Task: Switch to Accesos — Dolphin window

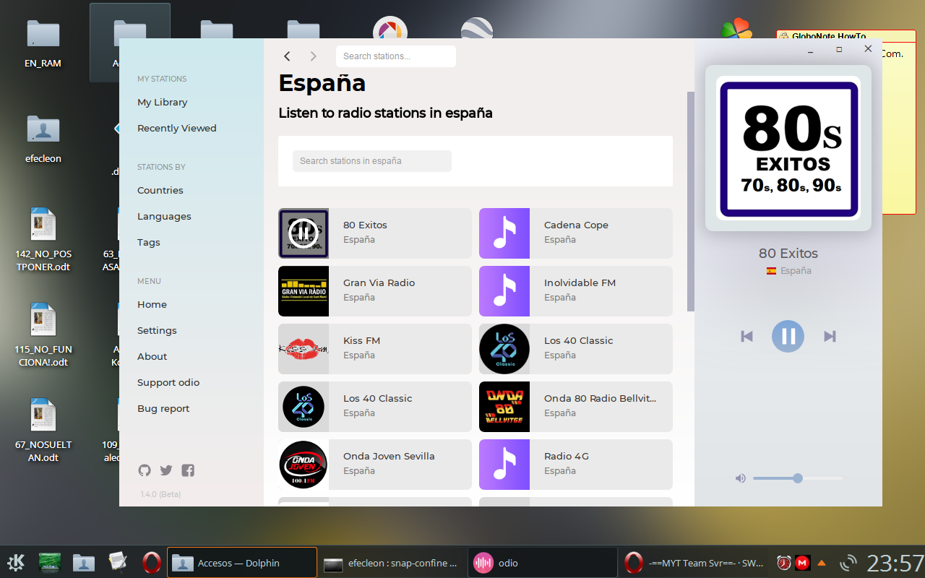Action: click(x=242, y=562)
